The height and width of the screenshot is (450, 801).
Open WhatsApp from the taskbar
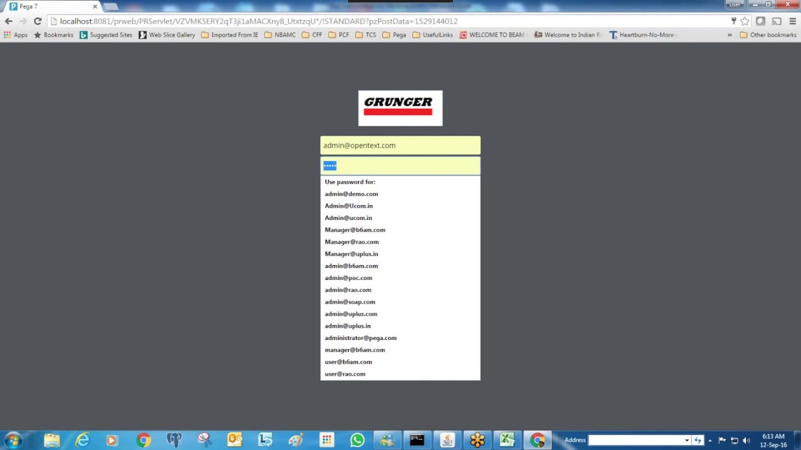pyautogui.click(x=357, y=440)
